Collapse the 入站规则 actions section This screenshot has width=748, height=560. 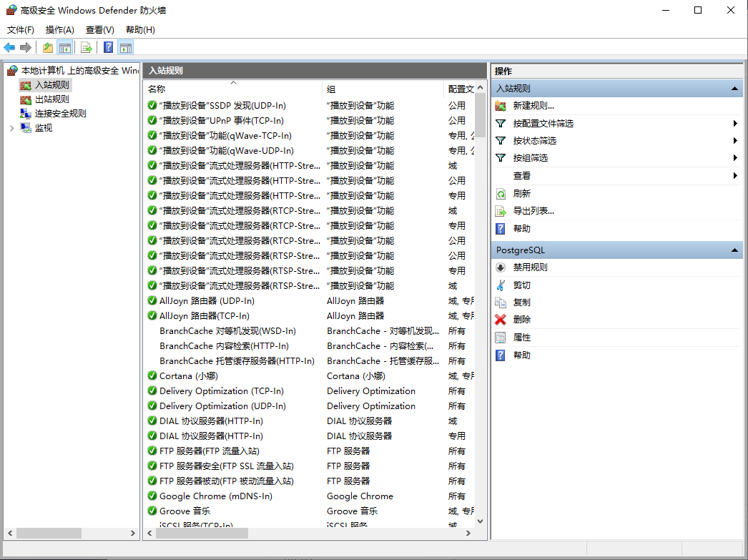pyautogui.click(x=734, y=89)
